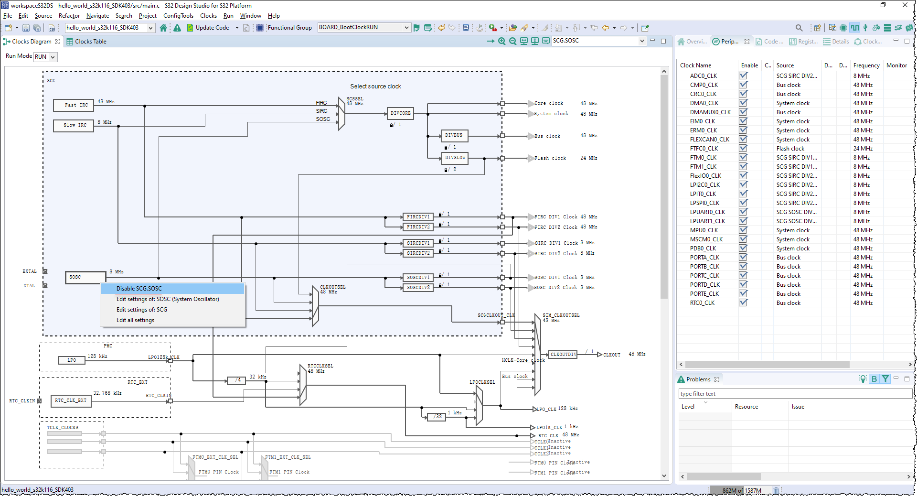Click the filter icon in Problems panel
917x497 pixels.
(x=885, y=379)
